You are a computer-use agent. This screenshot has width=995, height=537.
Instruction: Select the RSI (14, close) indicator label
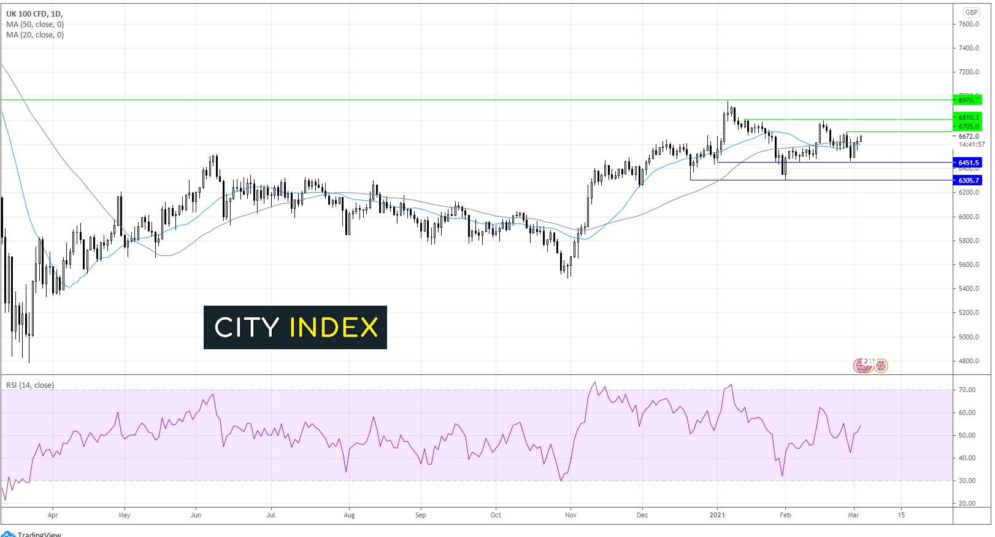(x=30, y=385)
